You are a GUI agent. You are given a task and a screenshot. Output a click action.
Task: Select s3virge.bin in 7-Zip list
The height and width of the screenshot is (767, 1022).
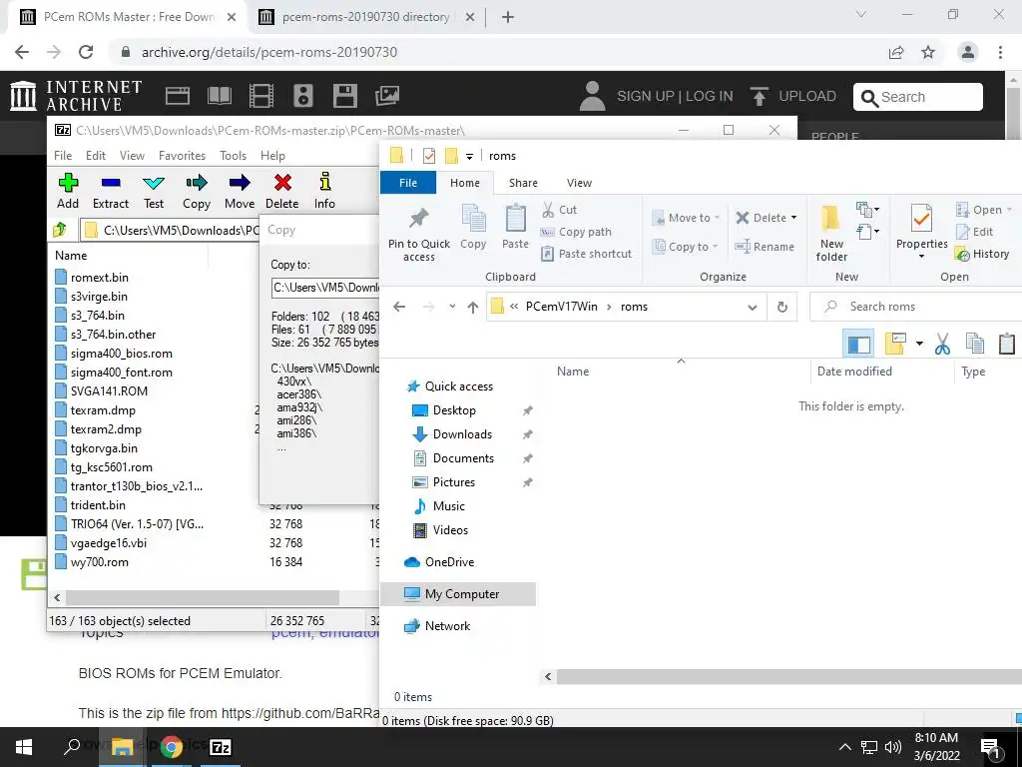pos(99,296)
